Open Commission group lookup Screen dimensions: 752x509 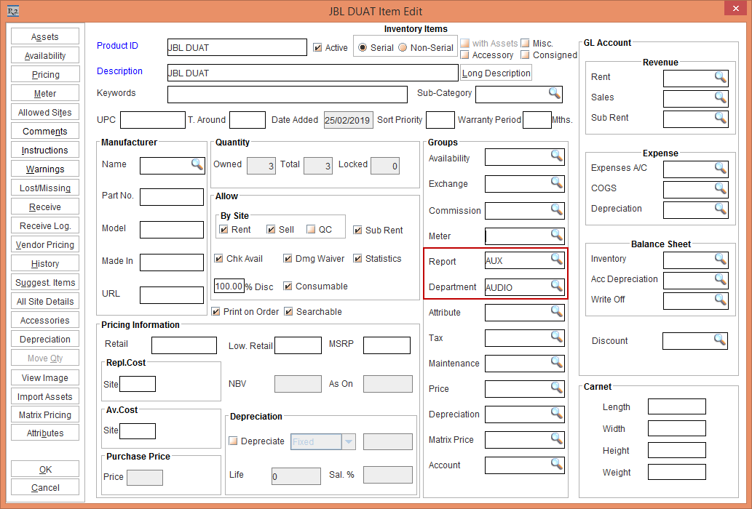556,209
